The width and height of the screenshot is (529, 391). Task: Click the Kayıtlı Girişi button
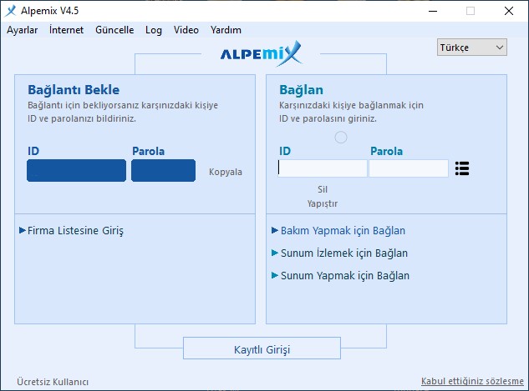262,348
